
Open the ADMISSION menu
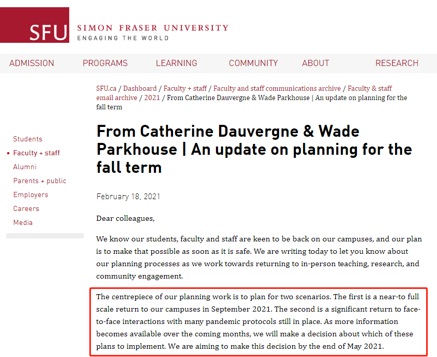pos(32,63)
